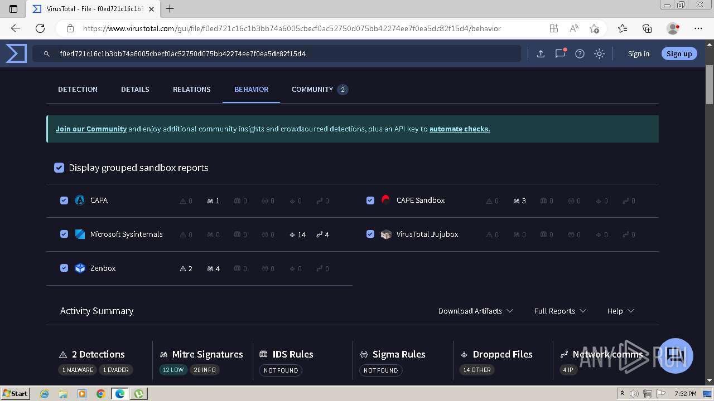Open the Windows Start menu
This screenshot has height=401, width=714.
click(15, 393)
